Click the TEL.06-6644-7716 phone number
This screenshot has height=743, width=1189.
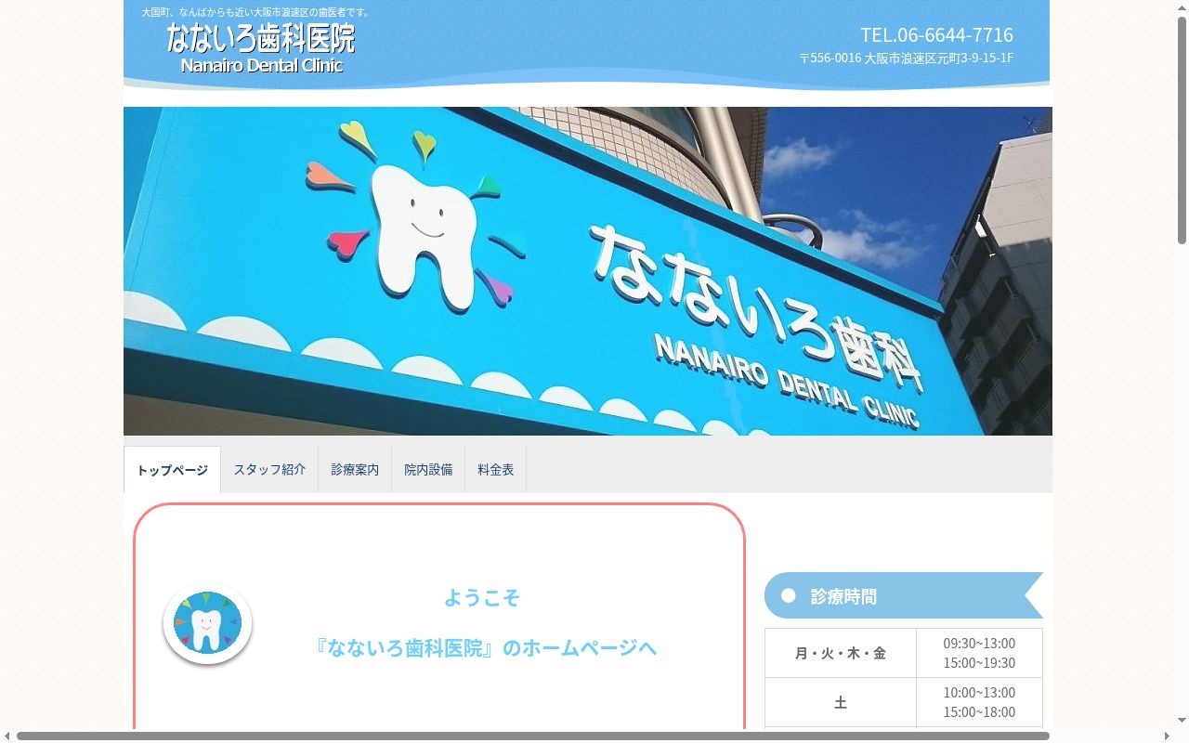(936, 35)
